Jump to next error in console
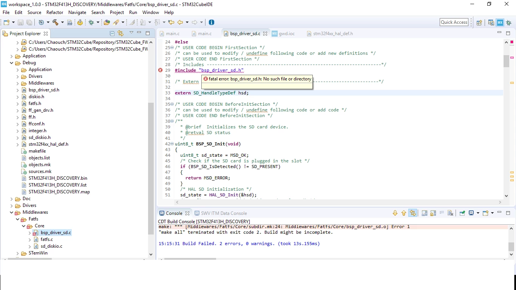The height and width of the screenshot is (290, 516). [x=395, y=213]
